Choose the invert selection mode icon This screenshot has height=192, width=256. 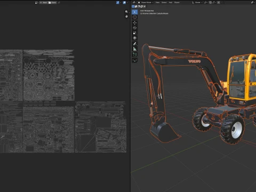(x=142, y=6)
